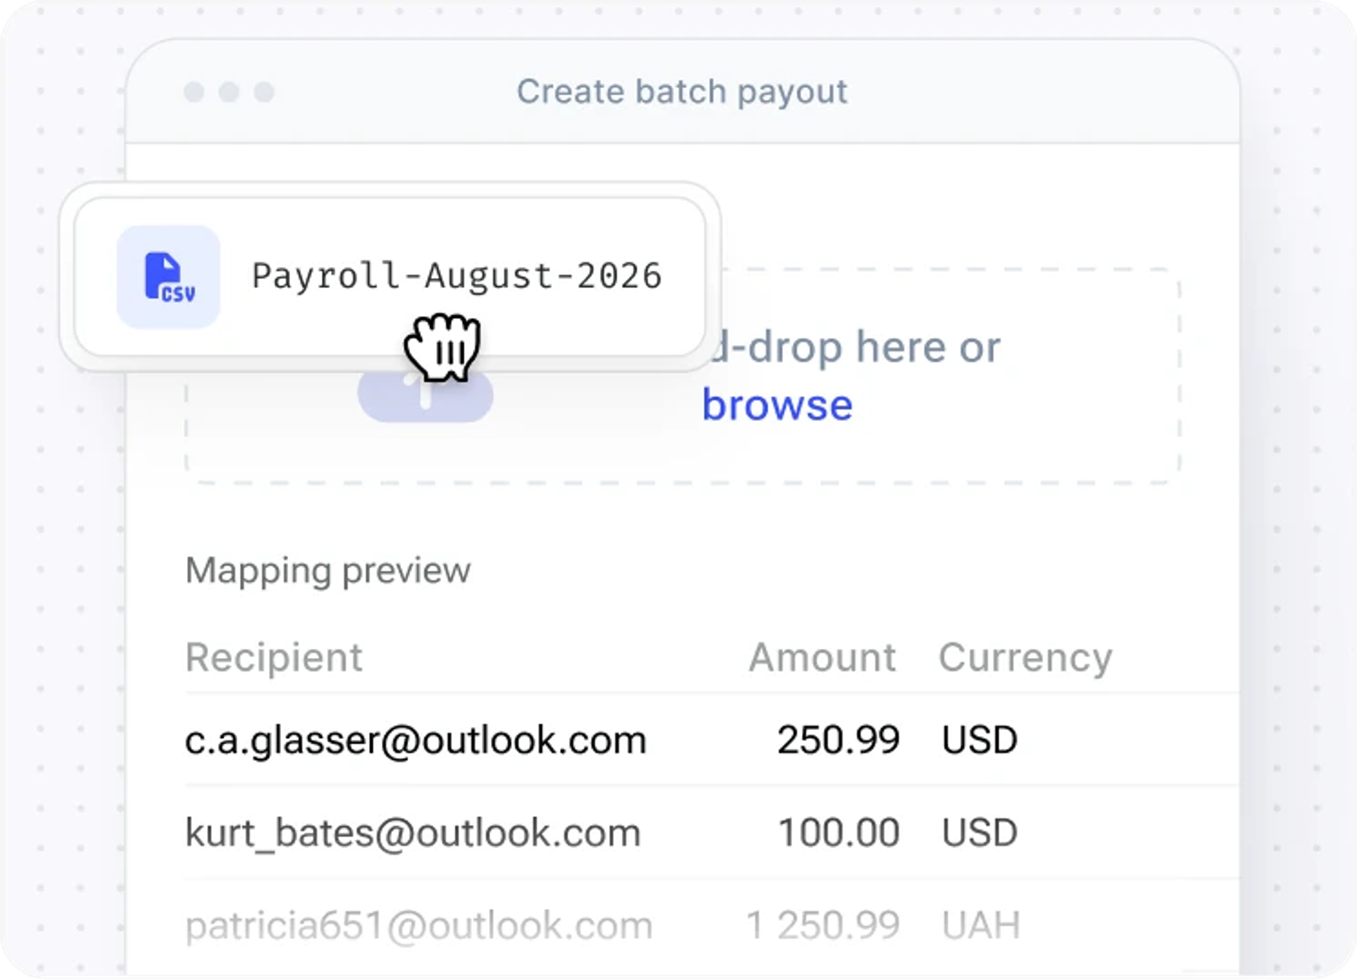
Task: Click USD in the c.a.glasser row
Action: (980, 740)
